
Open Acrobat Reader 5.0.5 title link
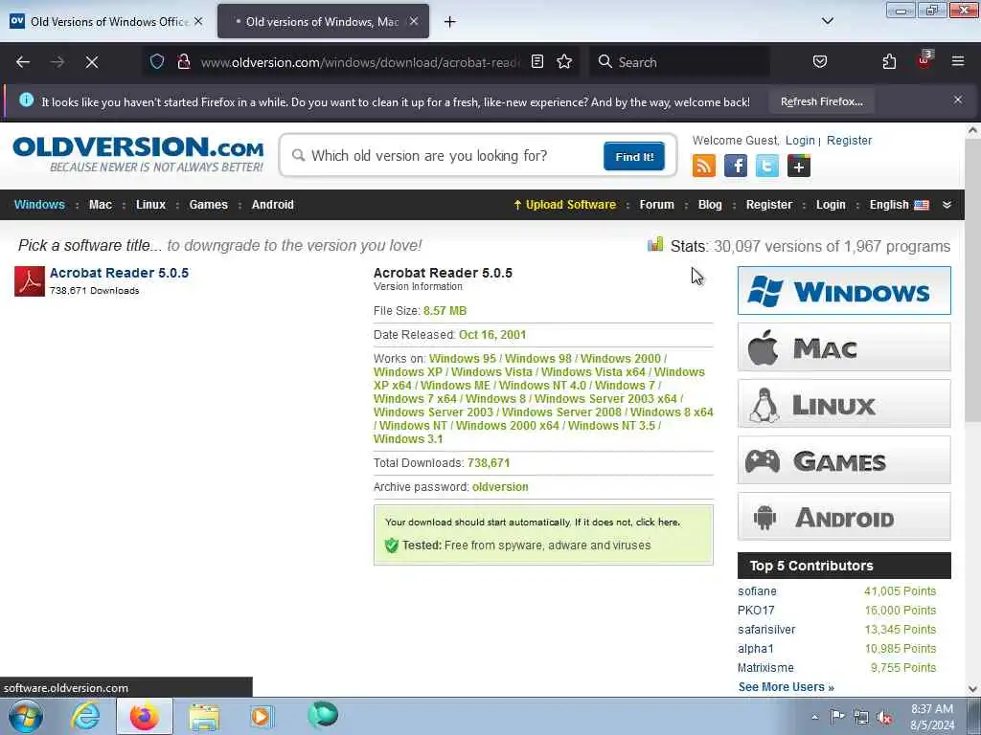(119, 273)
